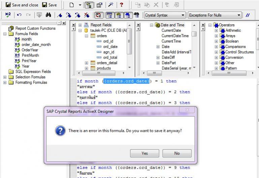259x178 pixels.
Task: Expand the Selection Formulas folder
Action: point(5,77)
